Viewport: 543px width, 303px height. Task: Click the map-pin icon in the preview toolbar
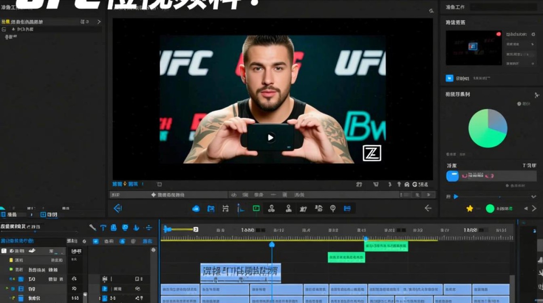(x=333, y=208)
